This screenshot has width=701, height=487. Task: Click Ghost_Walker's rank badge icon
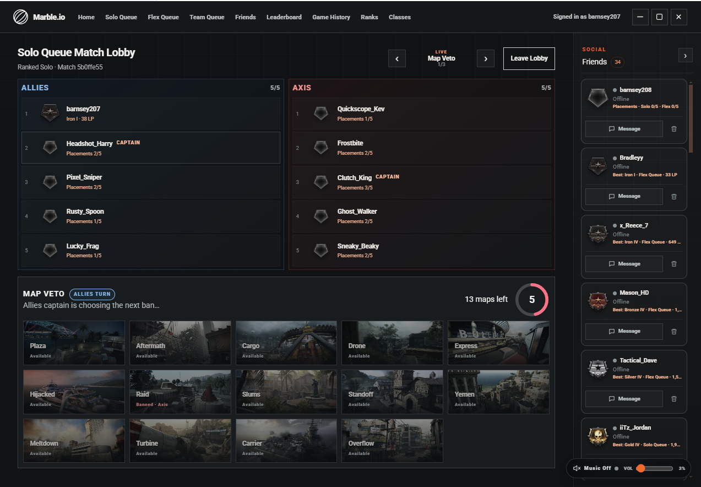coord(321,216)
